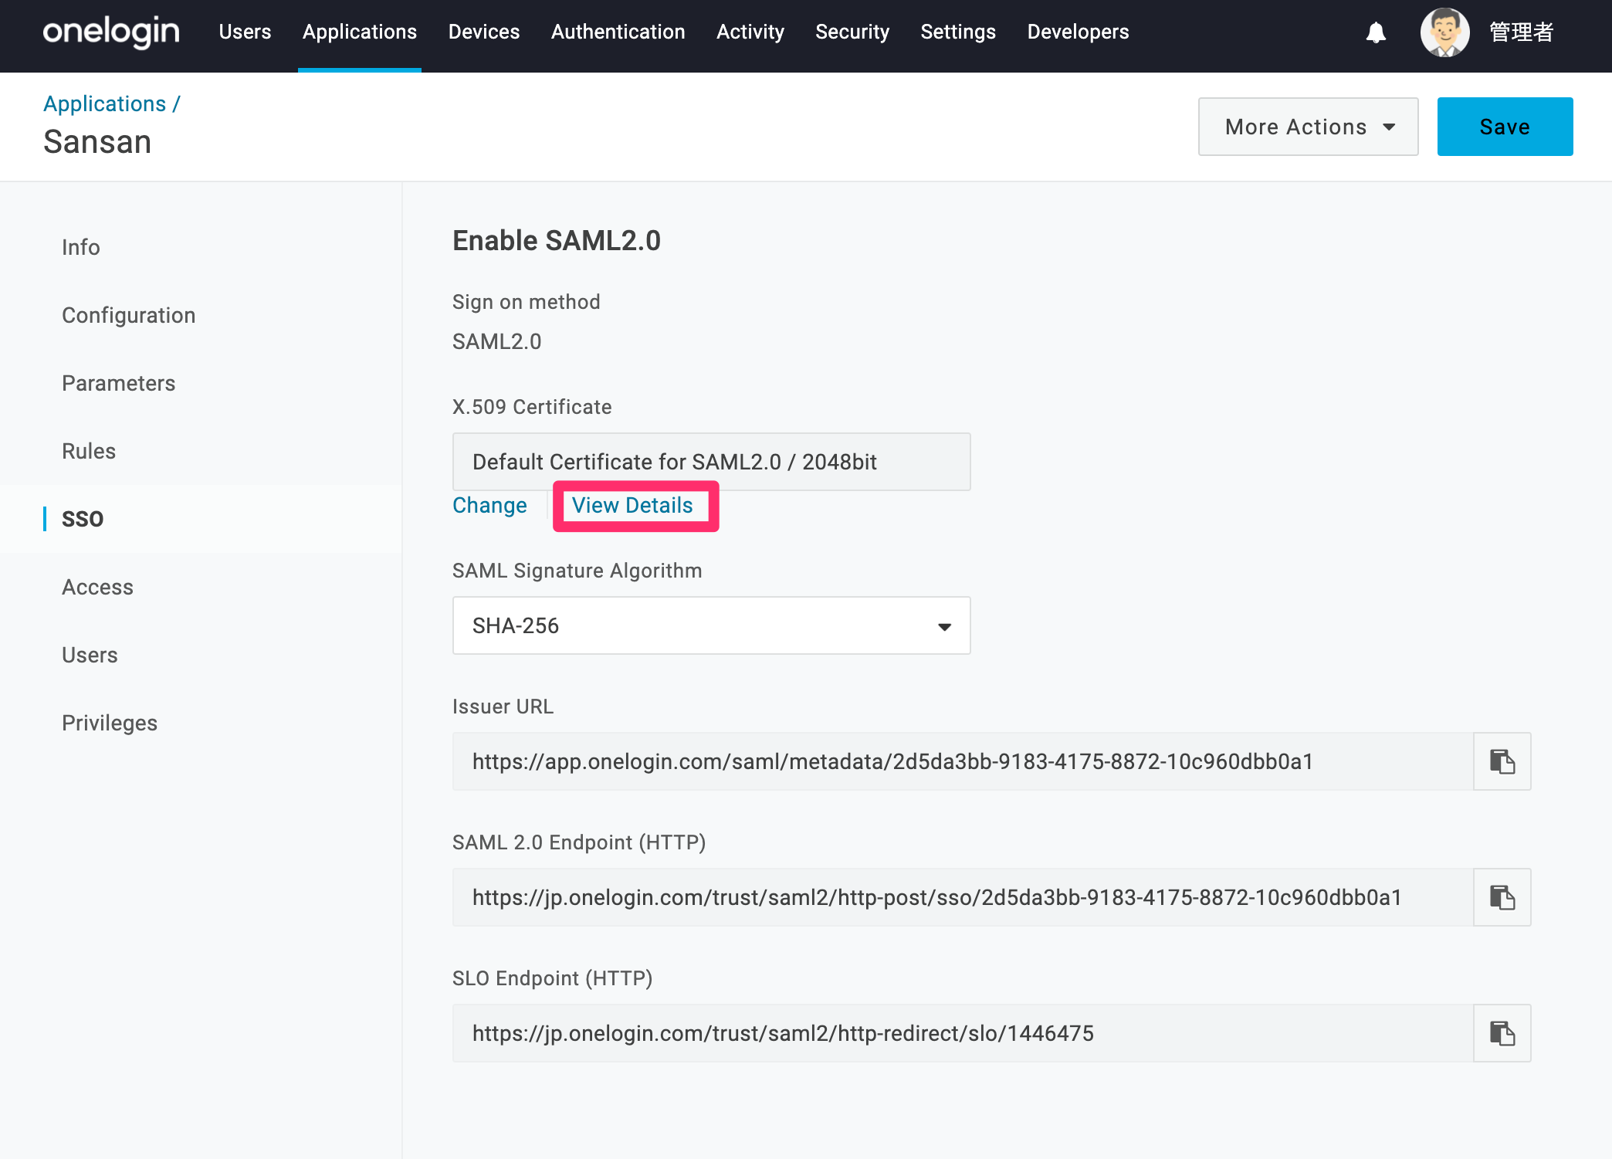Image resolution: width=1612 pixels, height=1159 pixels.
Task: Open View Details for the certificate
Action: tap(632, 506)
